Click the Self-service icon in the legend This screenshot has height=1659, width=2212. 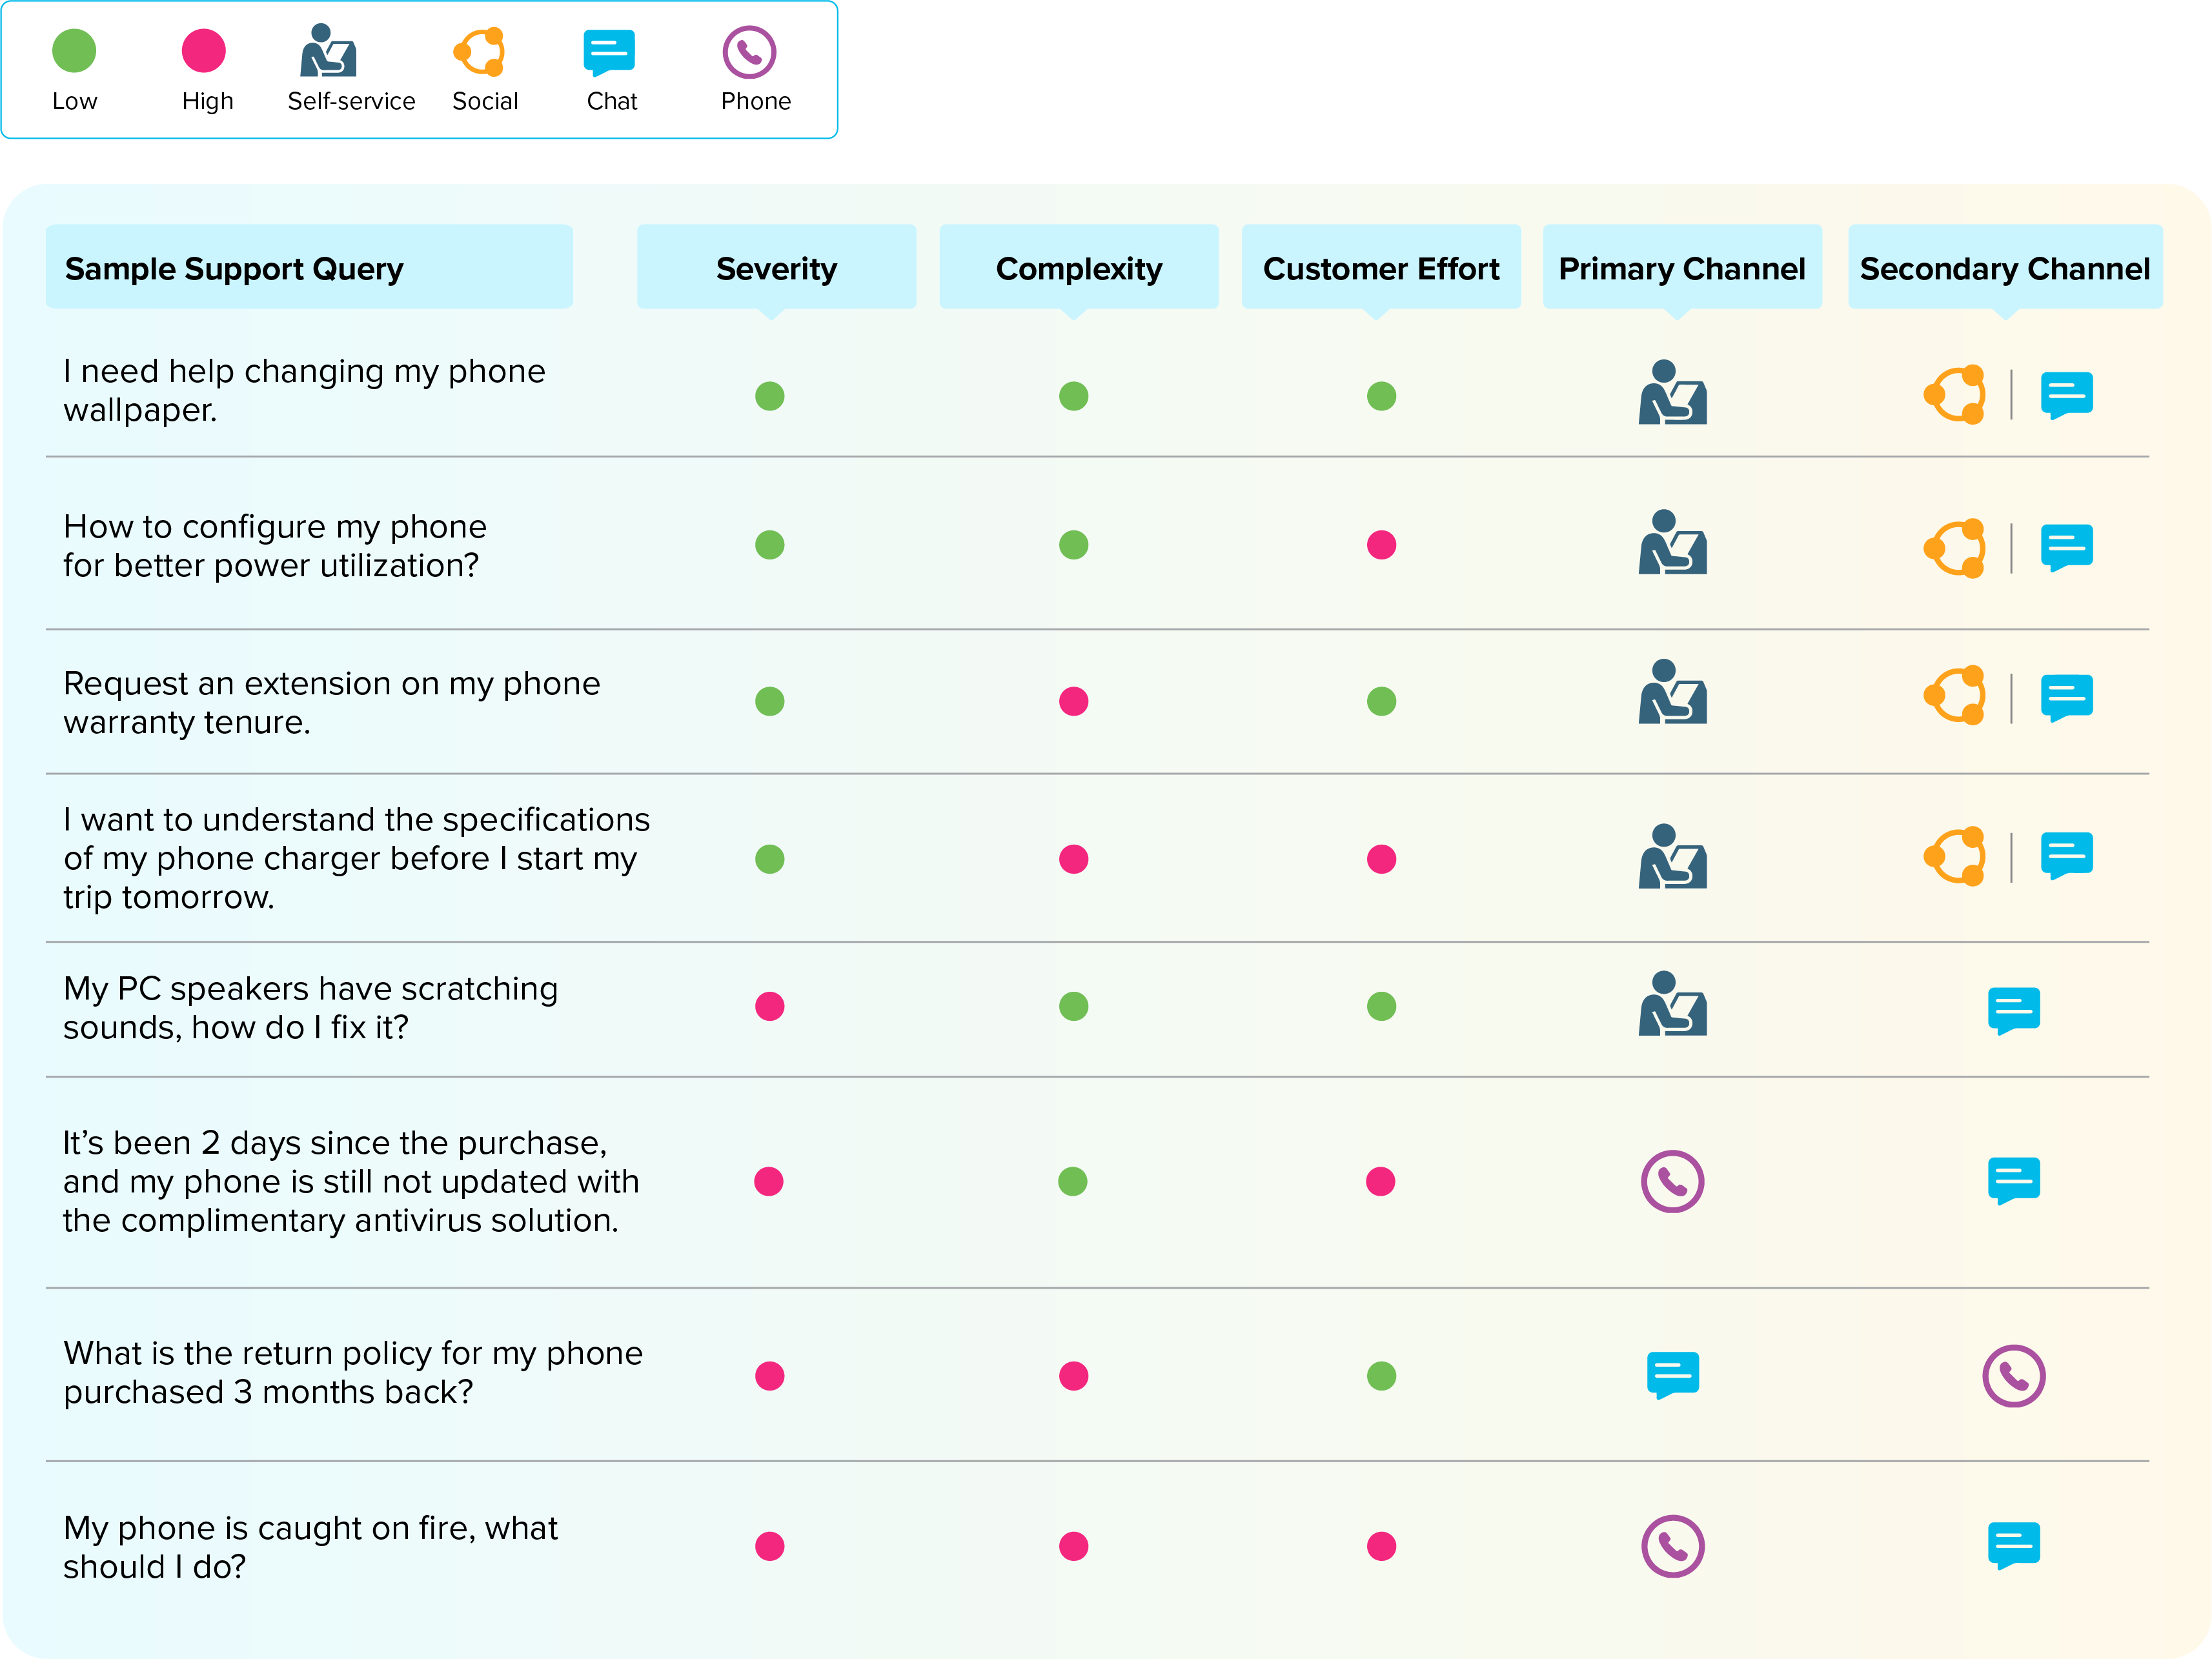click(328, 50)
